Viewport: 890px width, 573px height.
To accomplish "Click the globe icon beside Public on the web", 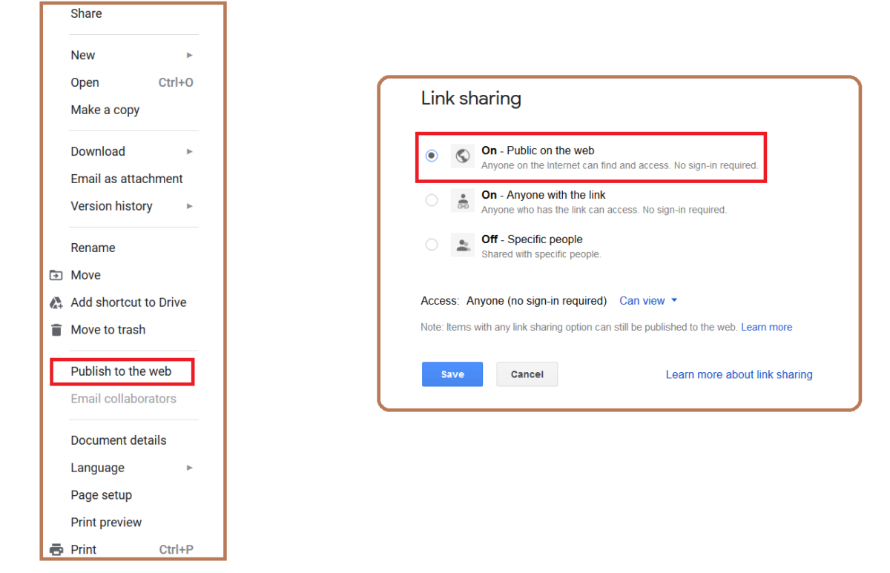I will click(x=462, y=156).
